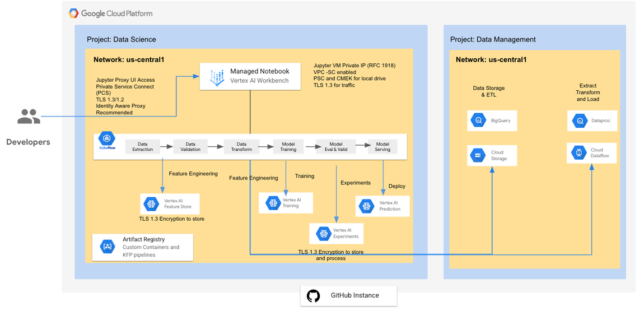The image size is (644, 311).
Task: Click the 'Cloud Dataflow' label text
Action: tap(600, 153)
